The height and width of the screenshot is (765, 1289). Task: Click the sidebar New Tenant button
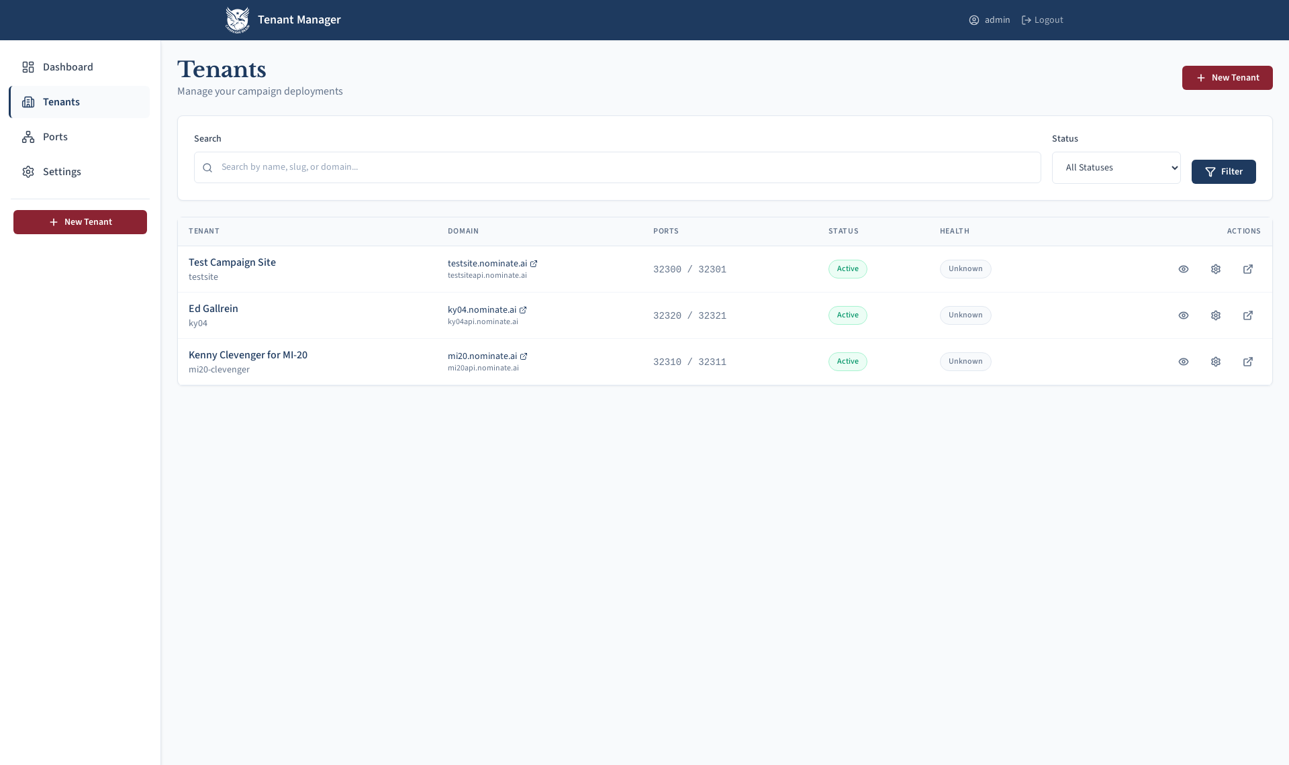[x=80, y=222]
